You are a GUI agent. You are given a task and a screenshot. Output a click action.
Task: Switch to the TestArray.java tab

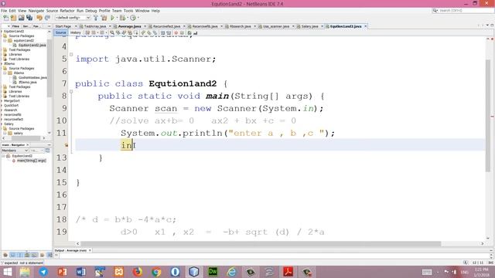[x=95, y=26]
